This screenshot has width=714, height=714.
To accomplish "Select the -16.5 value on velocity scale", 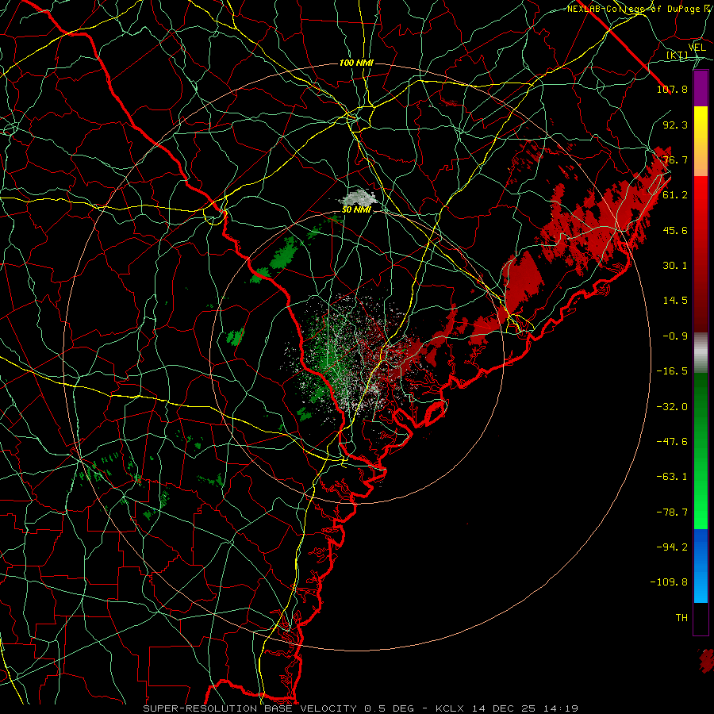I will [672, 371].
